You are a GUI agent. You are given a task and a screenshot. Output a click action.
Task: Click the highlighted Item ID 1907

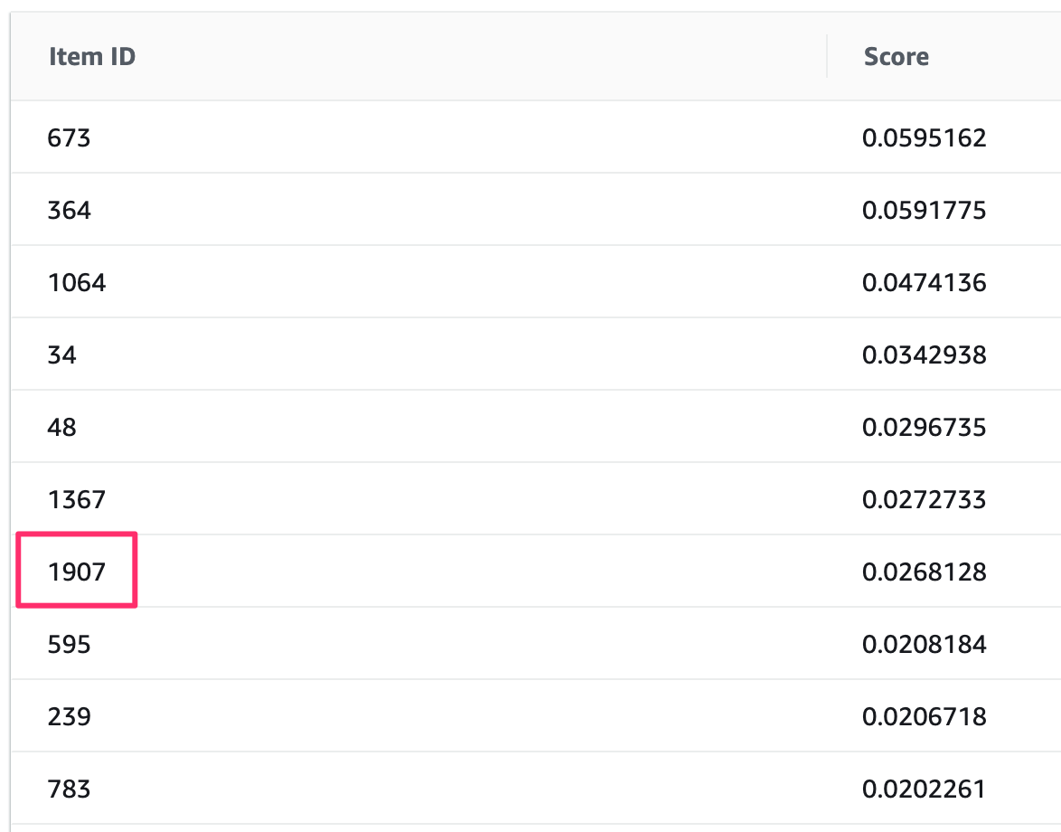(x=76, y=572)
